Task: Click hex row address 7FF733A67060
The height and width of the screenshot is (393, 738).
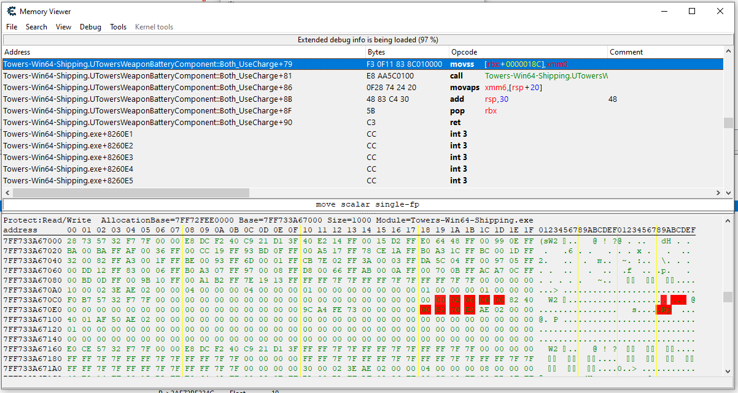Action: tap(33, 270)
